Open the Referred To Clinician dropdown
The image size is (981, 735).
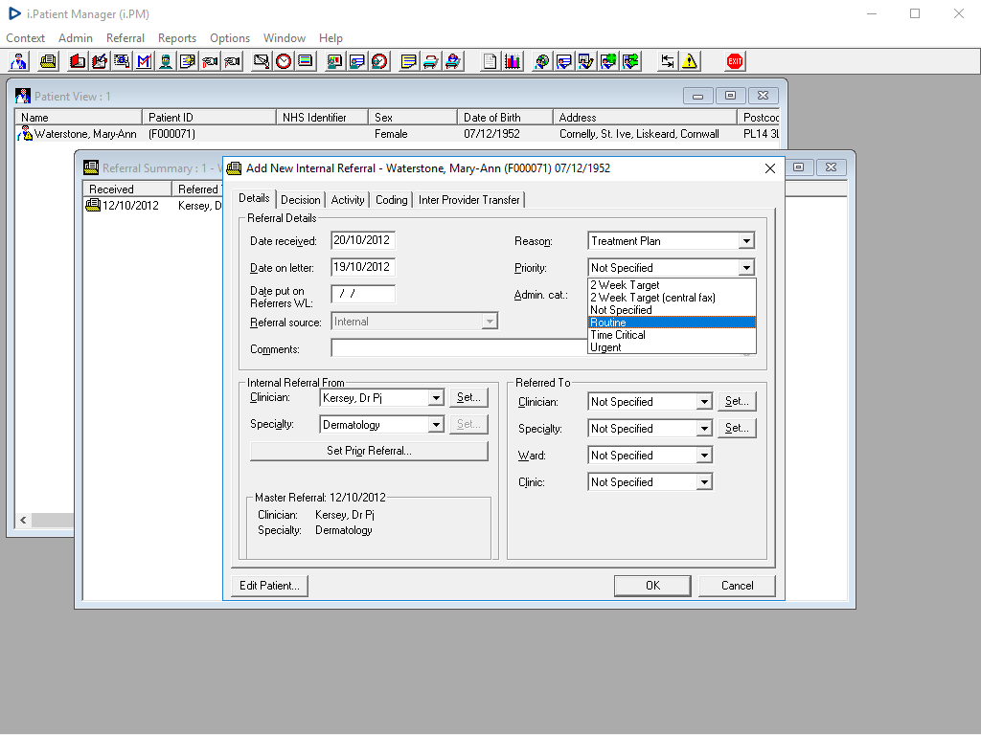coord(704,402)
